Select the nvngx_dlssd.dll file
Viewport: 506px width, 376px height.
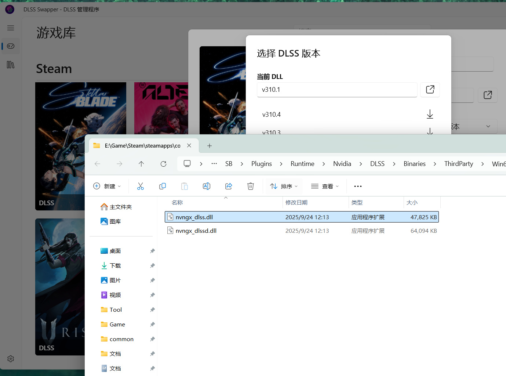[x=302, y=231]
